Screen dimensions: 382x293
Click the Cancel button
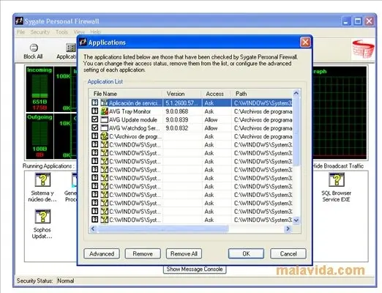coord(288,253)
